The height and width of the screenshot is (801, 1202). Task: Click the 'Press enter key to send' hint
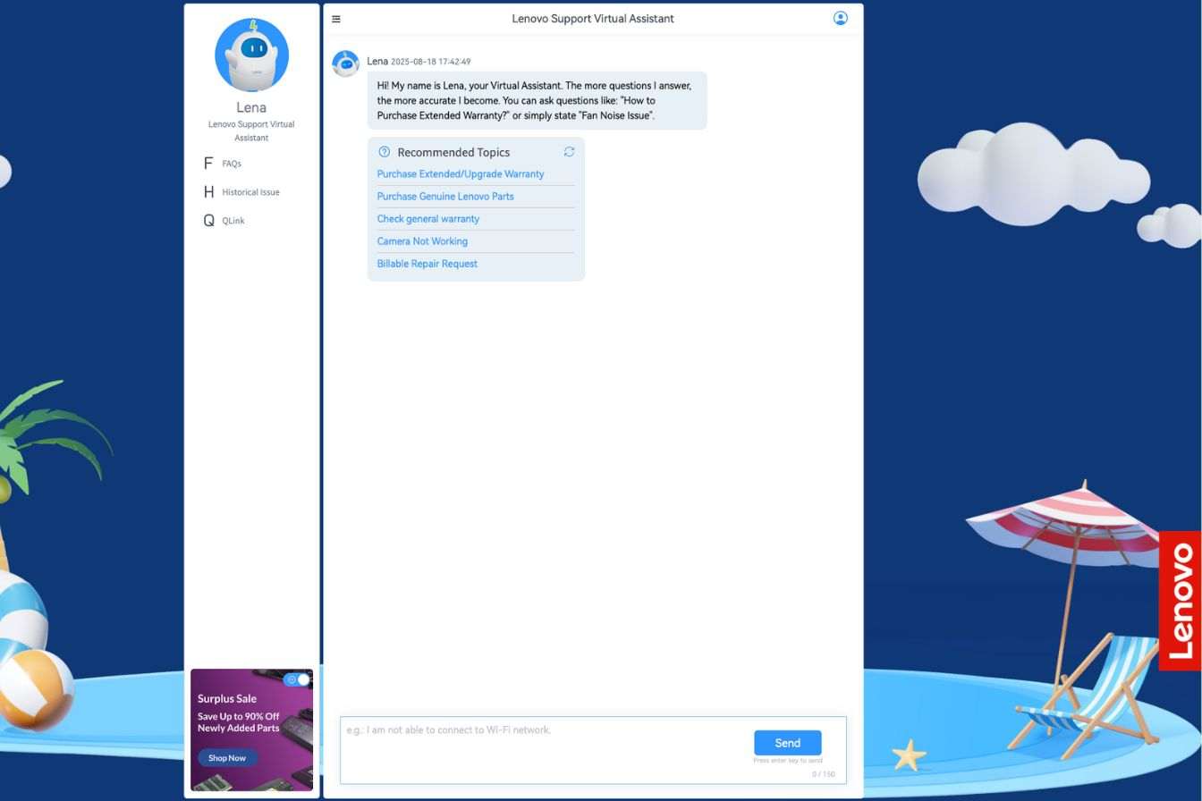click(x=787, y=761)
